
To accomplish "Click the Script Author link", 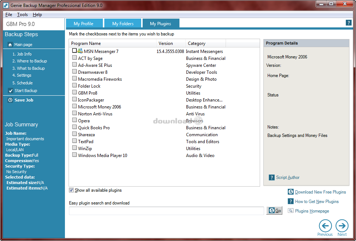I will (288, 177).
